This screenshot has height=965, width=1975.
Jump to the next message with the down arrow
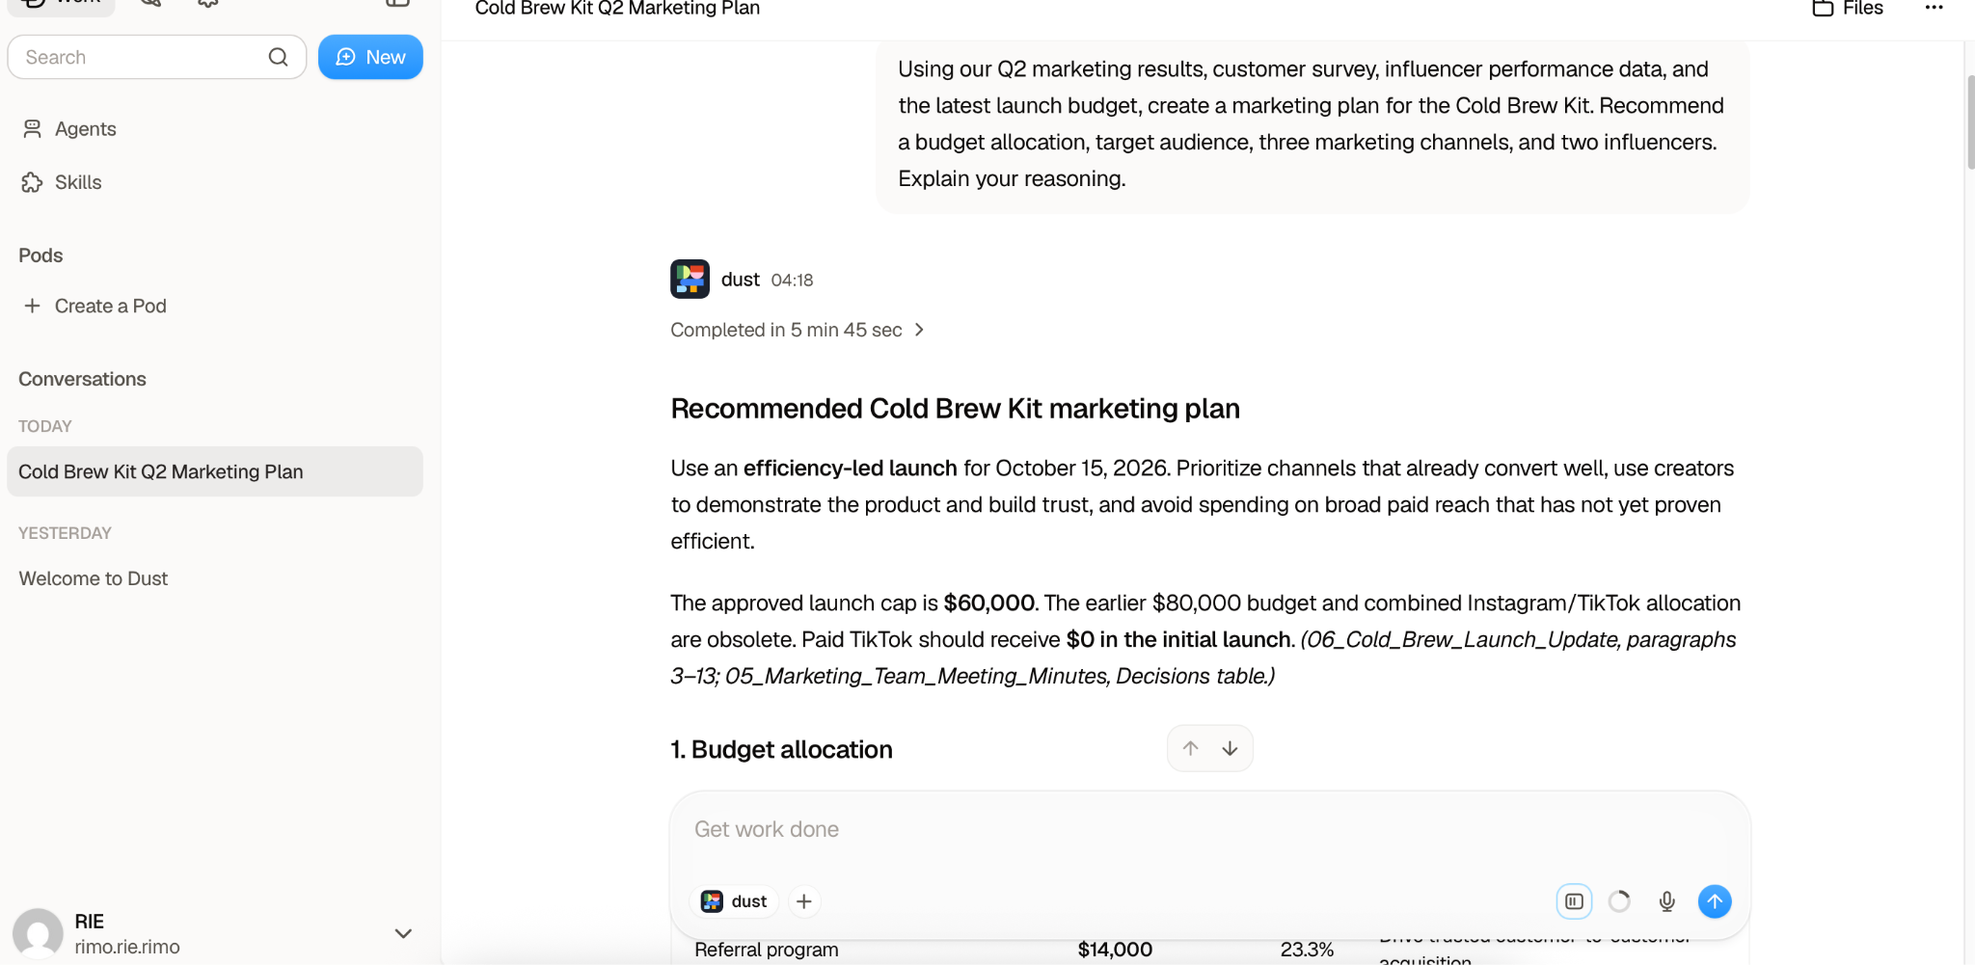click(x=1230, y=749)
